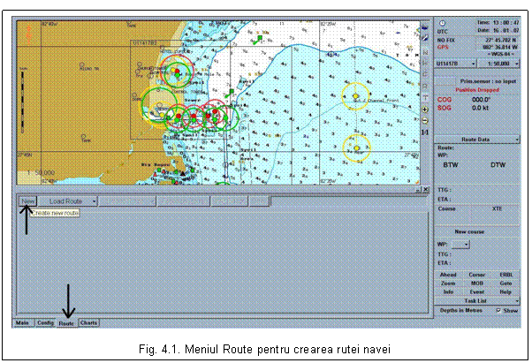Click the zoom out magnifier icon
This screenshot has width=532, height=363.
tap(426, 118)
